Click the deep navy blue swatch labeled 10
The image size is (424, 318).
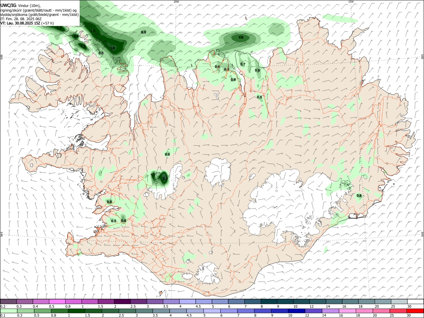tap(296, 311)
